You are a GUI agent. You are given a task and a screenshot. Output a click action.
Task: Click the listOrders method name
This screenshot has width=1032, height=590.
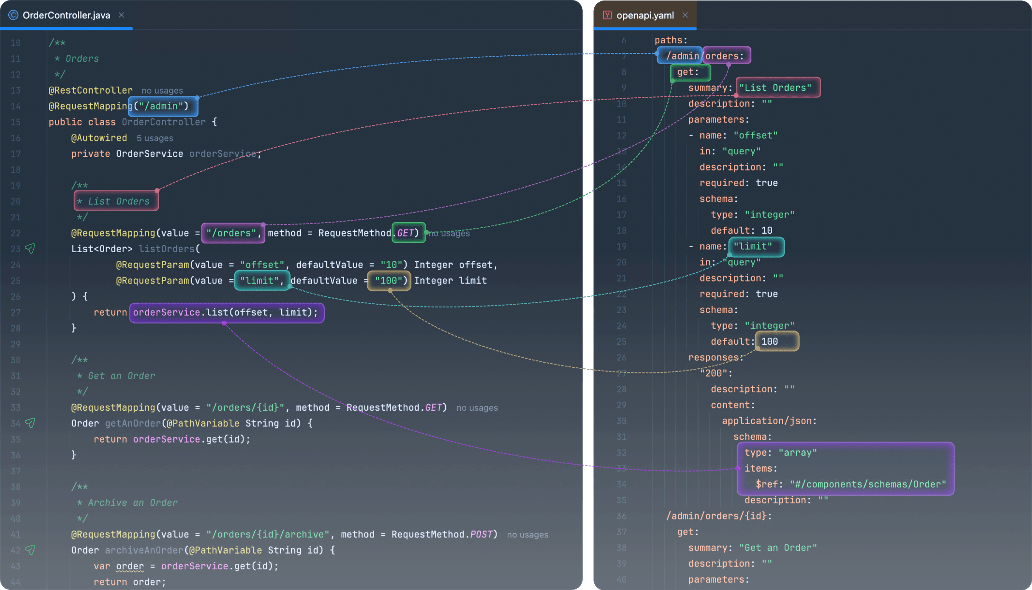coord(166,249)
